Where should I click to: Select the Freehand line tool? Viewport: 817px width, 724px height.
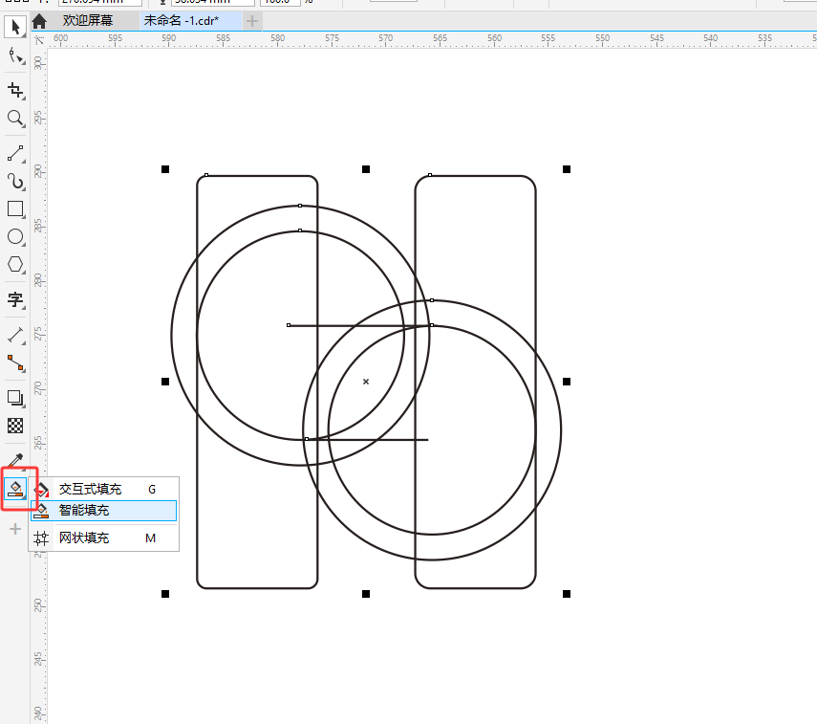point(15,153)
